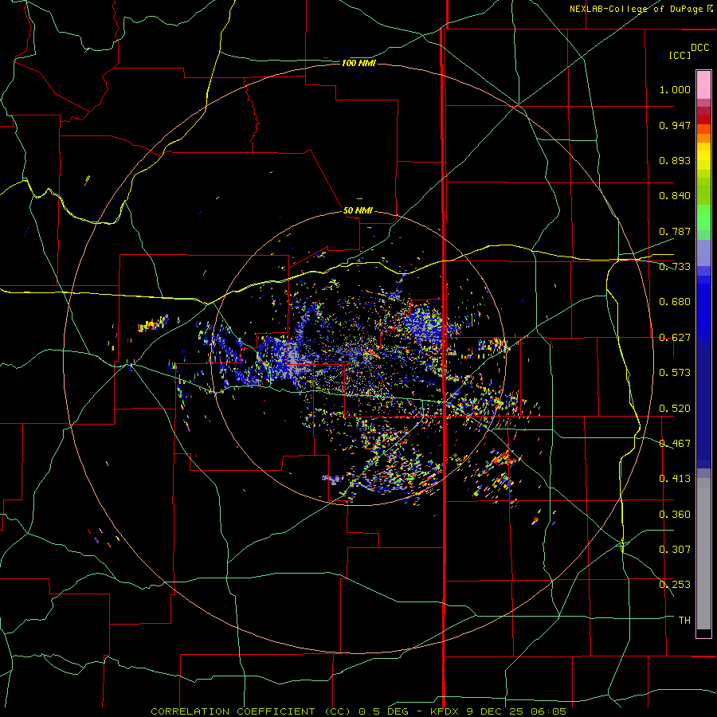Click the 50 NMI range ring label
This screenshot has width=717, height=717.
click(358, 210)
